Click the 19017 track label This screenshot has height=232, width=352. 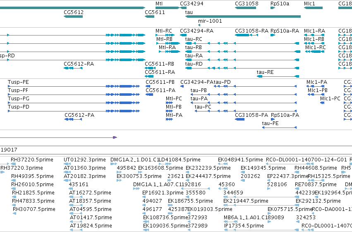[9, 150]
